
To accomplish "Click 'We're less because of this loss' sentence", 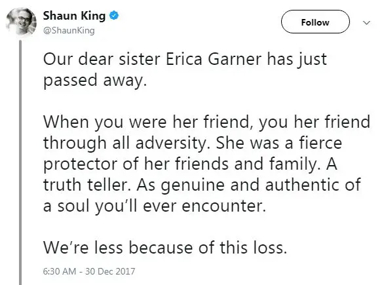I will (x=165, y=247).
